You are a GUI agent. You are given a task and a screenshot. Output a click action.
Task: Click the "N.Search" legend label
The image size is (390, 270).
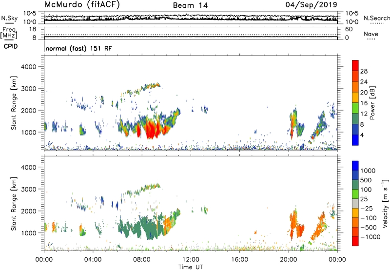pos(376,18)
